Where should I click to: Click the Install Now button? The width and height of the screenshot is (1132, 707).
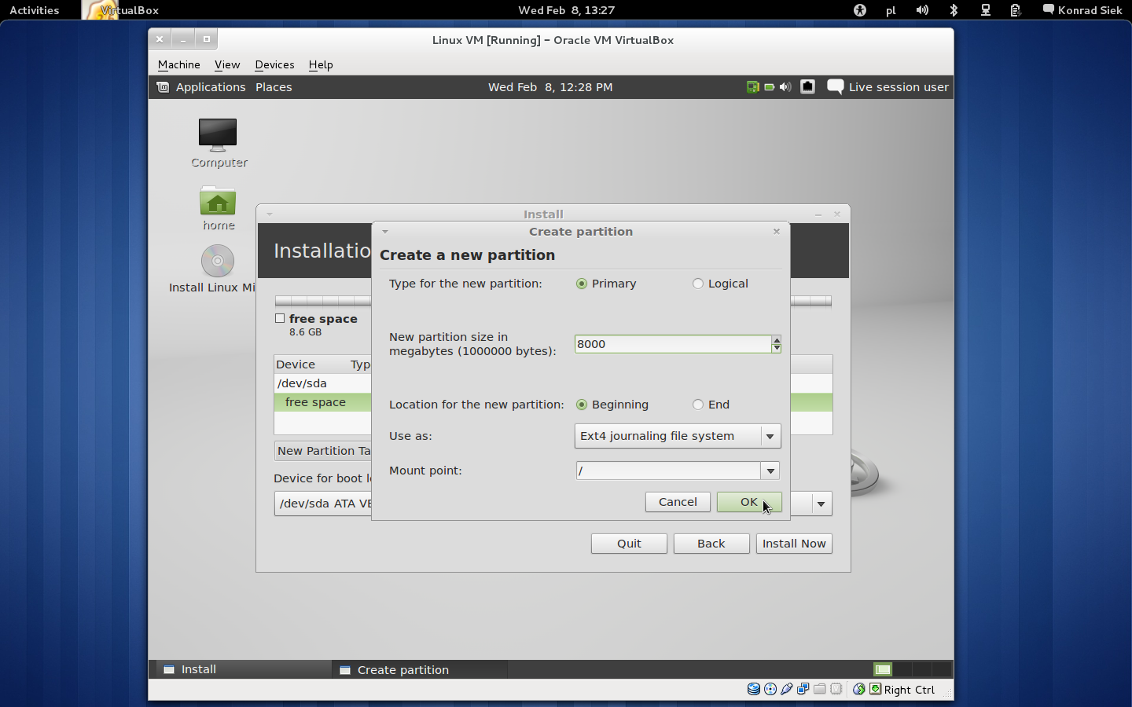pos(794,544)
